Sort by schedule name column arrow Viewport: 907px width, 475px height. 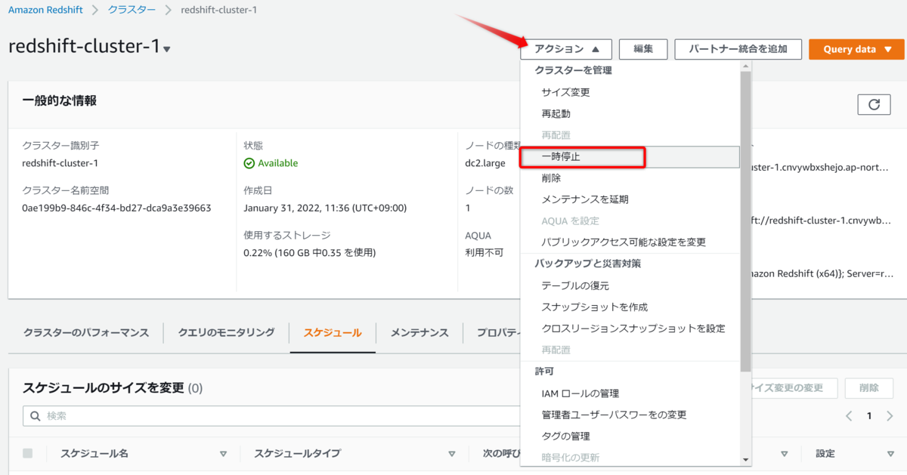tap(223, 454)
